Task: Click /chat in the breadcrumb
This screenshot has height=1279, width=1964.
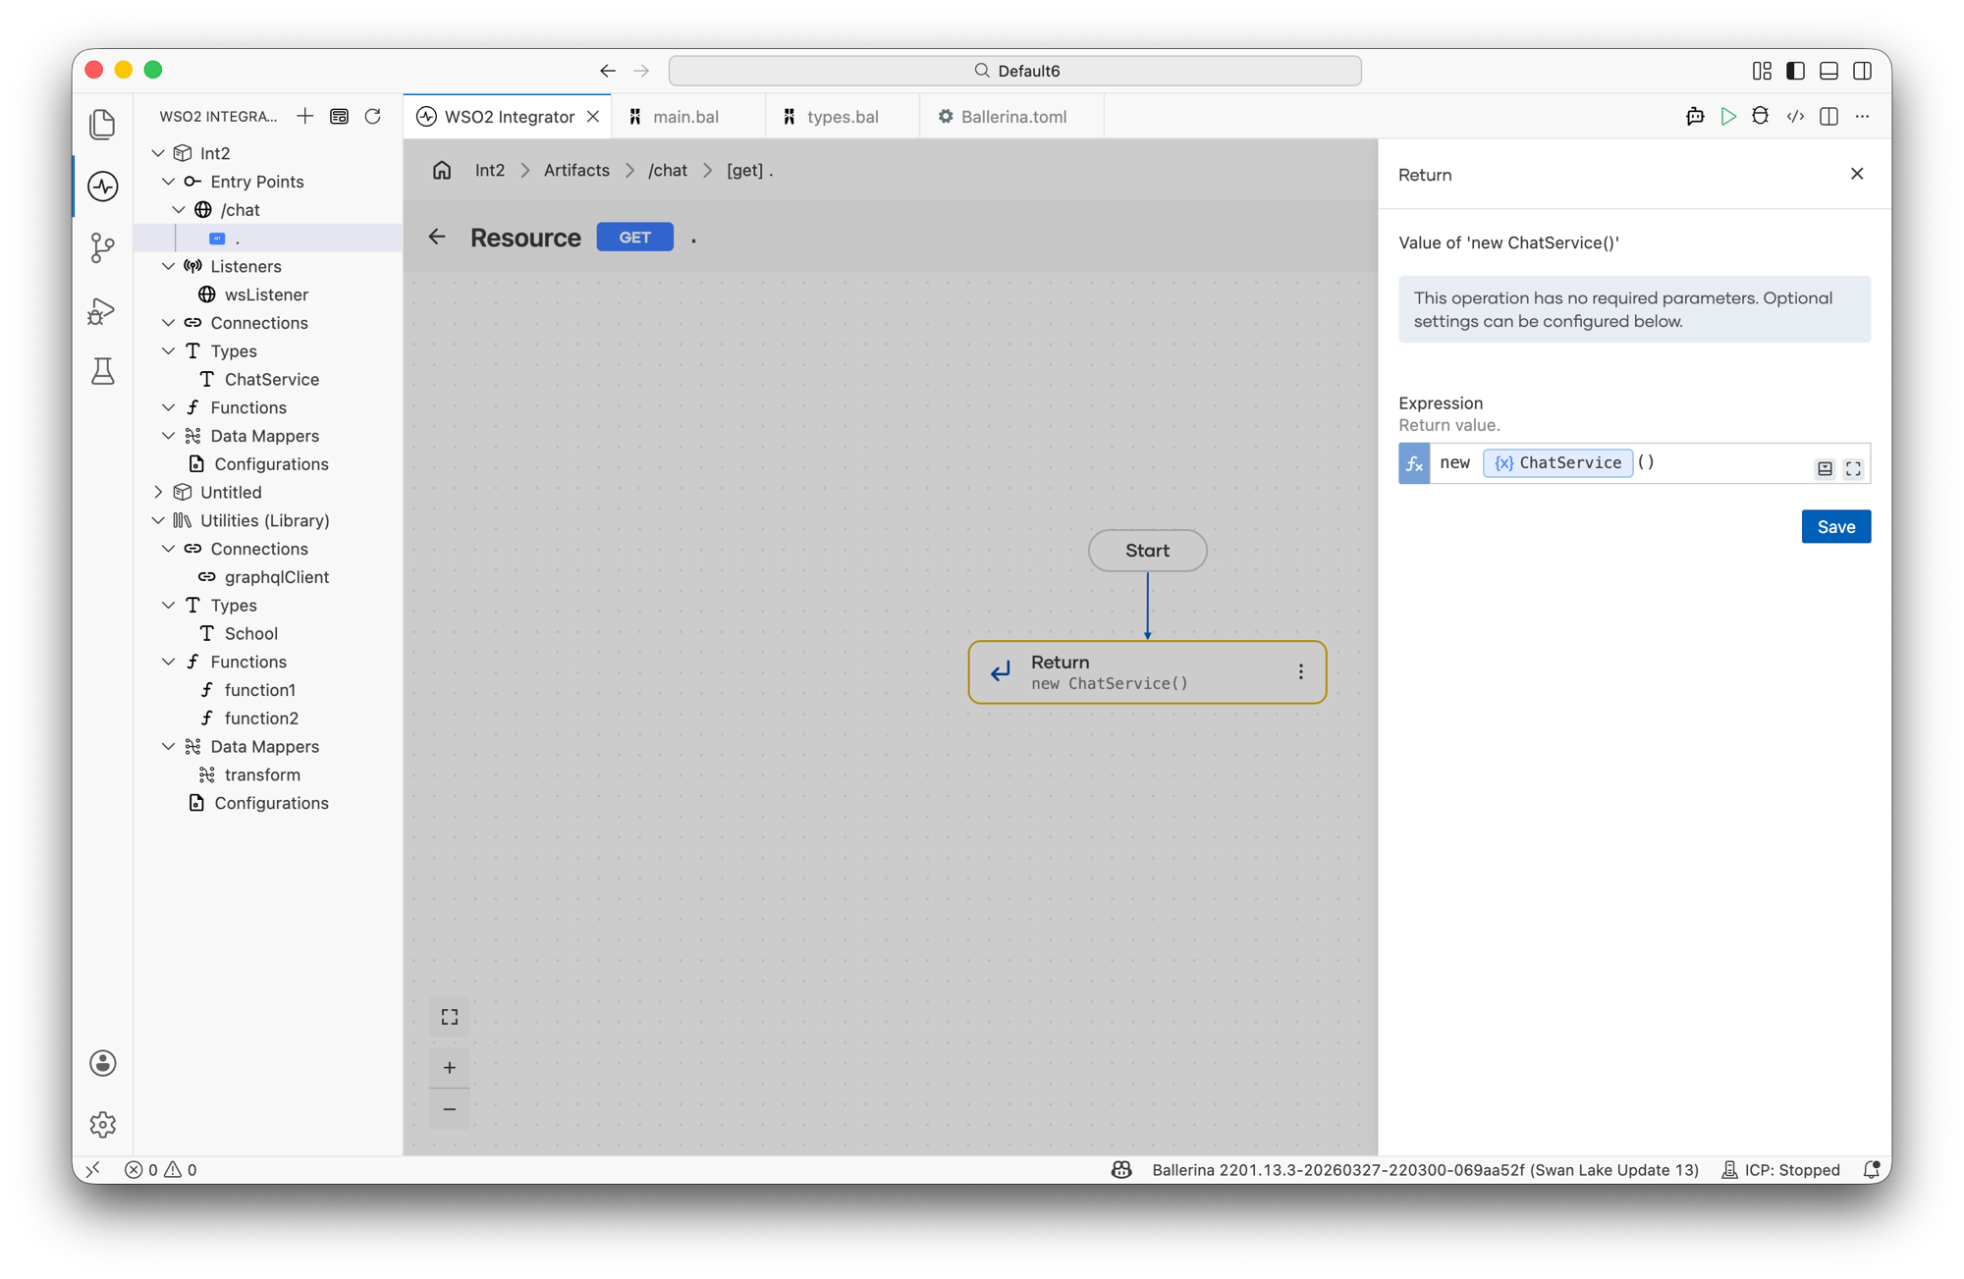Action: click(x=668, y=170)
